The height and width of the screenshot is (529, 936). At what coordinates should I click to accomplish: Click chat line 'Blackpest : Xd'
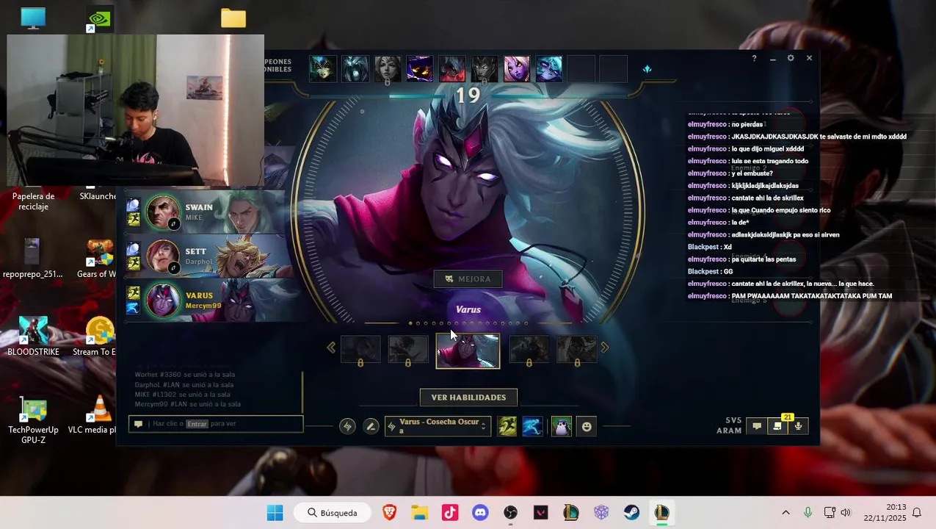(x=709, y=247)
